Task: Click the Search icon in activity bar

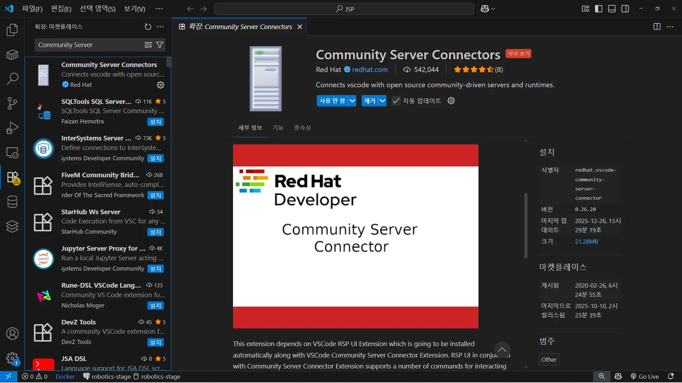Action: (x=12, y=79)
